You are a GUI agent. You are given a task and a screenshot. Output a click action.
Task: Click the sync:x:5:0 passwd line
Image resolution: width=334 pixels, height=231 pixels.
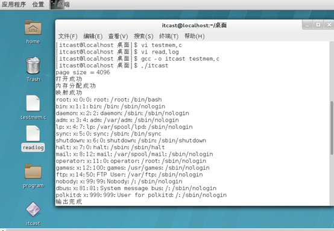click(x=109, y=134)
